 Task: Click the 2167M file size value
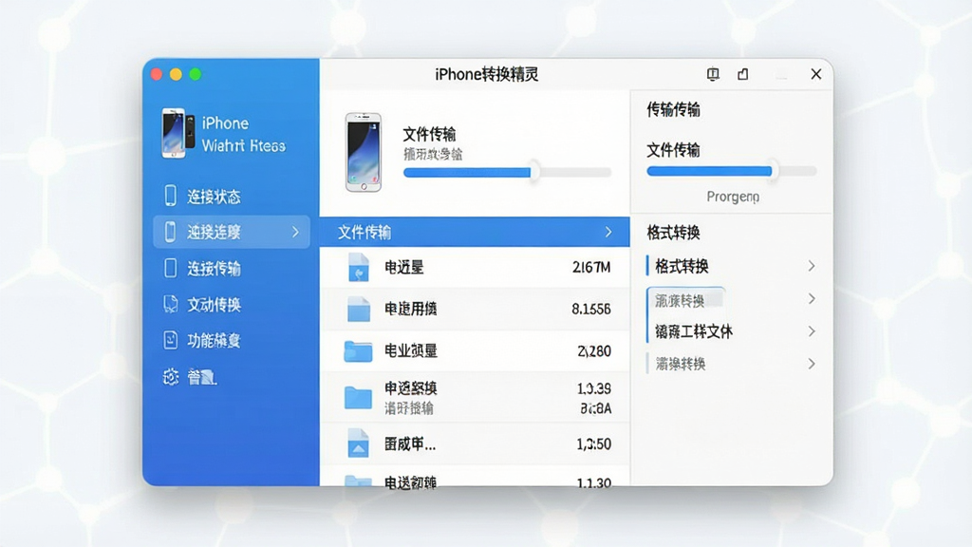(591, 267)
